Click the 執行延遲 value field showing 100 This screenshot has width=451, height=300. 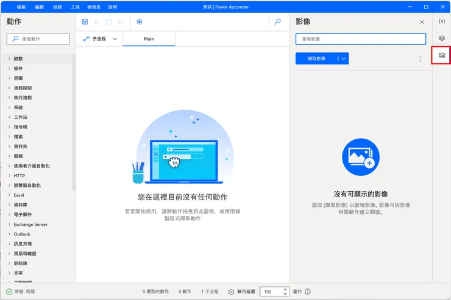(271, 291)
